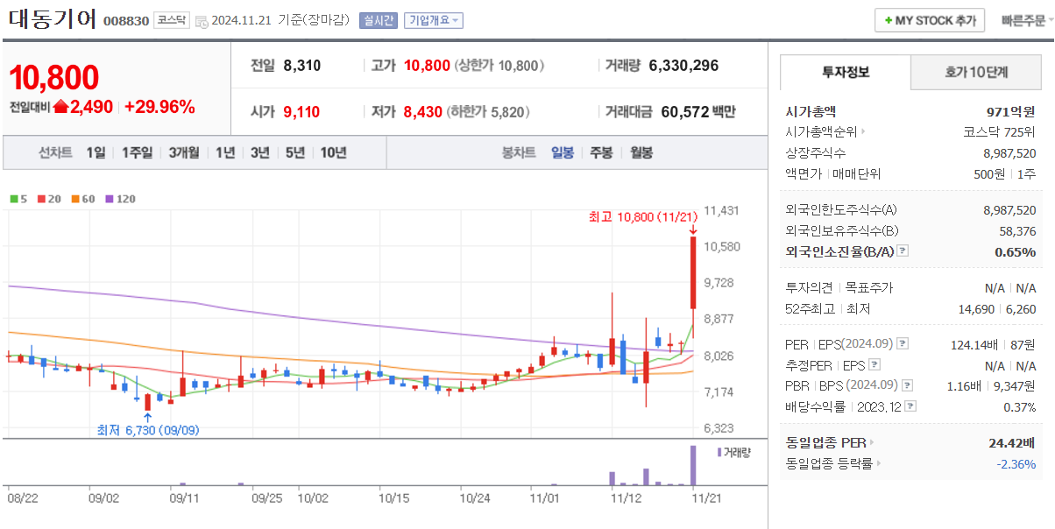This screenshot has height=529, width=1055.
Task: Select the 1년 line chart period
Action: tap(225, 152)
